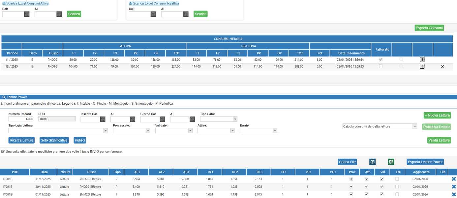Open the calendar for 'A' after Inserite Da
The height and width of the screenshot is (198, 457).
(133, 119)
